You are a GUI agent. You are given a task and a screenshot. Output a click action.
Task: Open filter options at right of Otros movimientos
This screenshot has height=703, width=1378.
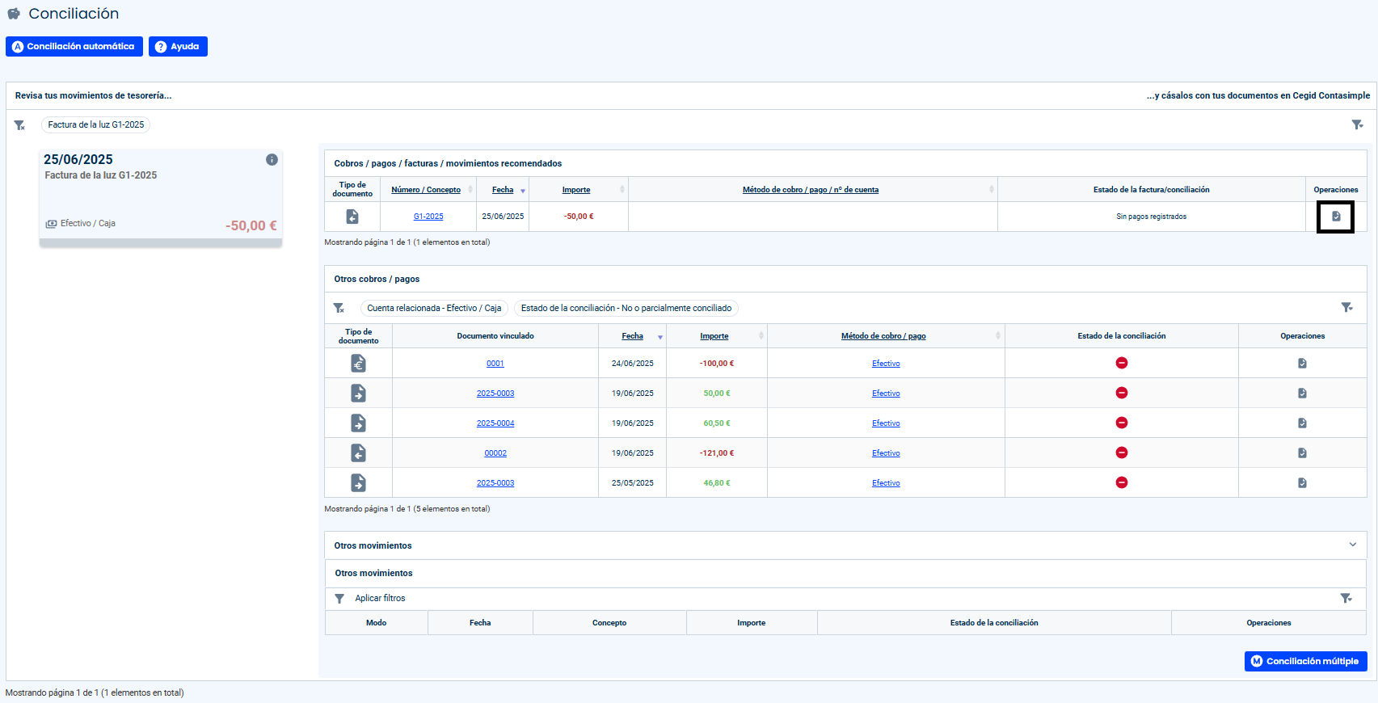point(1346,598)
